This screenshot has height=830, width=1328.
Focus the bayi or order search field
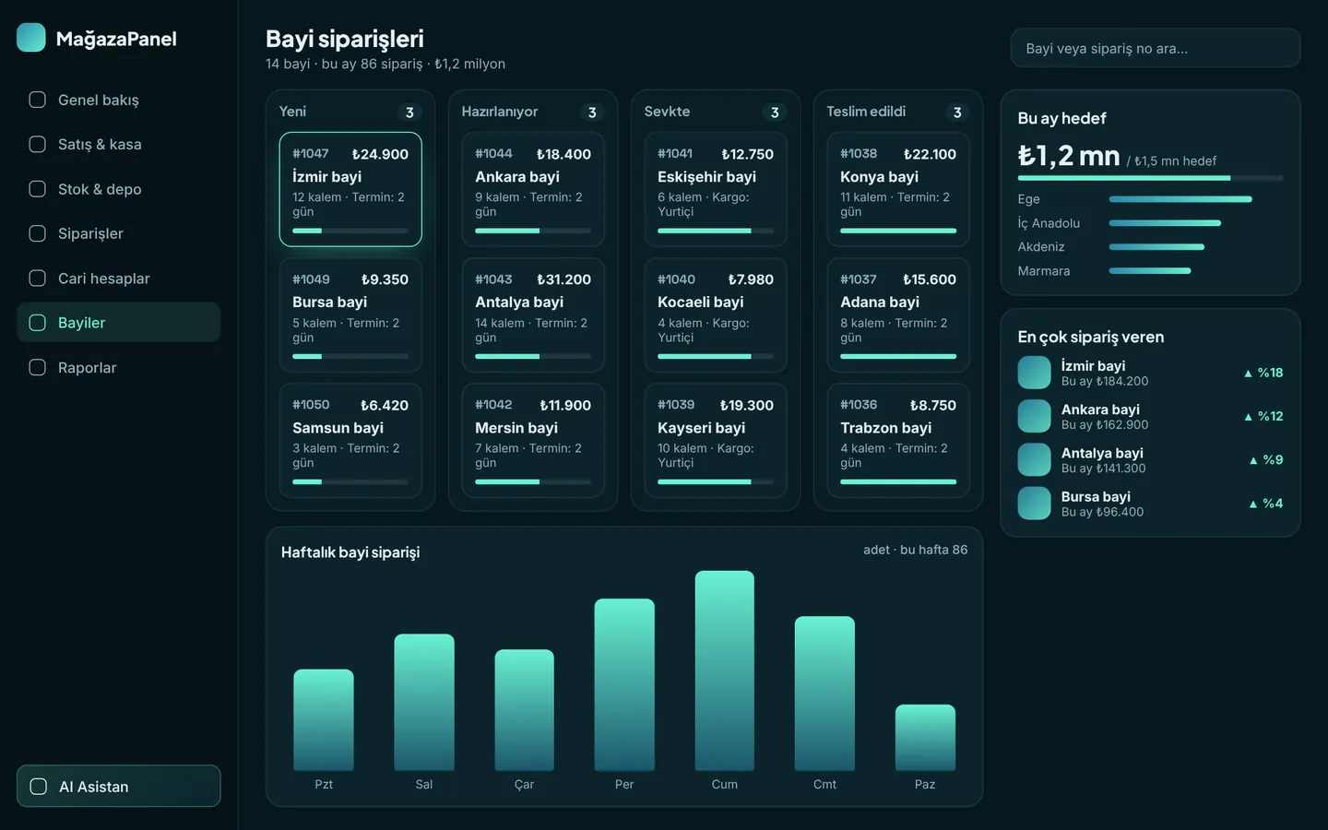[1156, 48]
